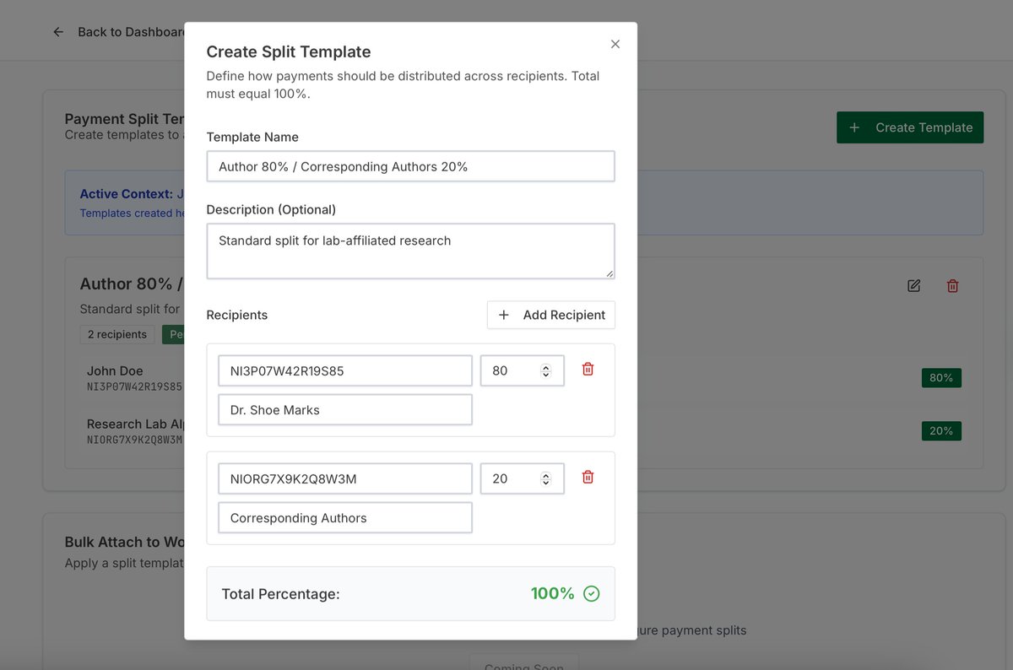
Task: Click the Total Percentage label
Action: (280, 594)
